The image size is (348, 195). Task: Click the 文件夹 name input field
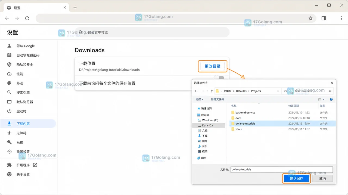pos(281,170)
